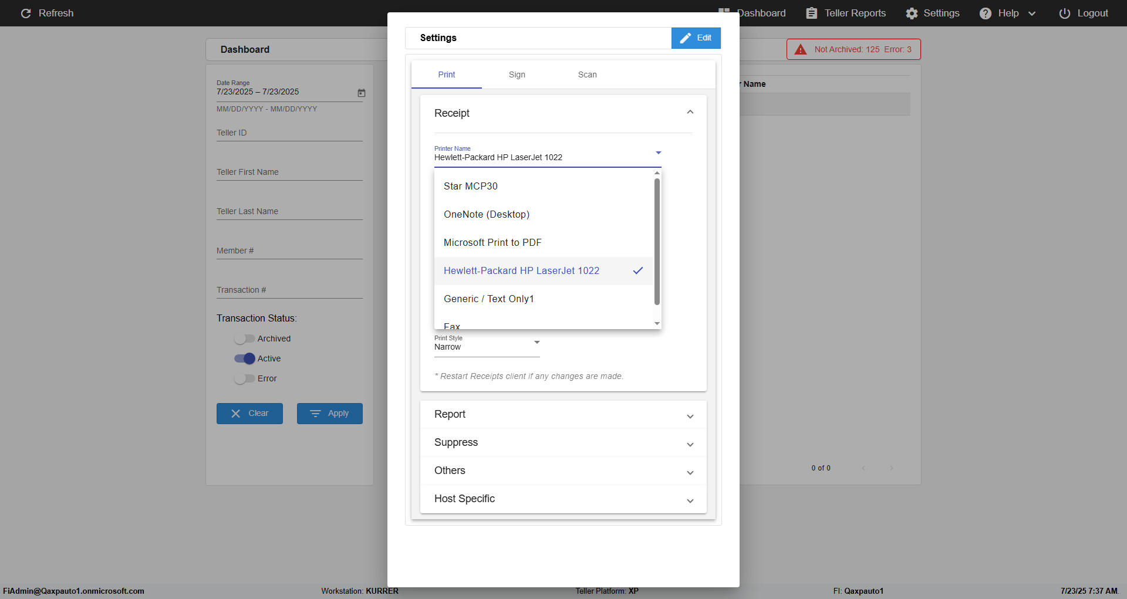Switch to the Print tab
This screenshot has width=1127, height=599.
coord(447,75)
